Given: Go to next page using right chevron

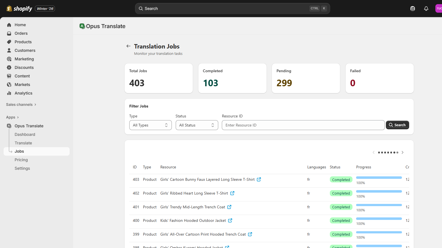Looking at the screenshot, I should coord(402,152).
